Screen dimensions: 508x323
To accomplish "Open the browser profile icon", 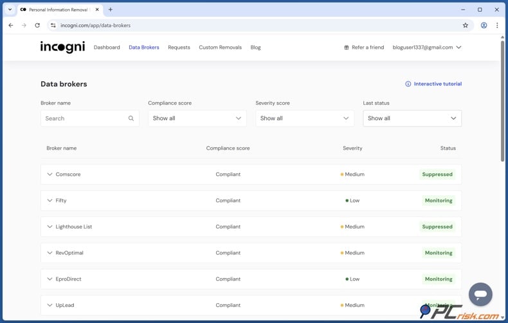I will pos(484,26).
